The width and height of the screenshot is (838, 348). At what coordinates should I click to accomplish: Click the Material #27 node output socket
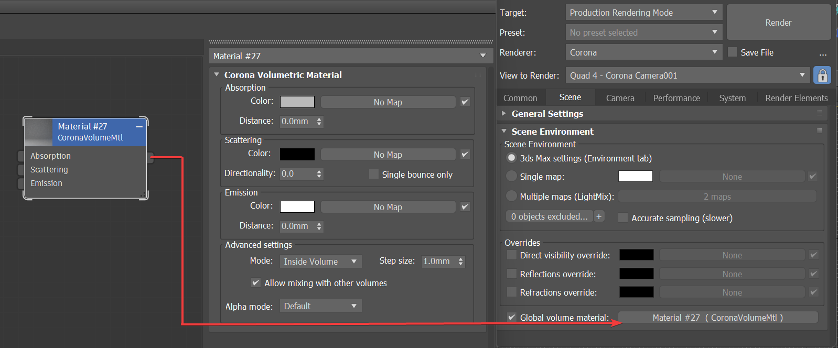pyautogui.click(x=151, y=158)
